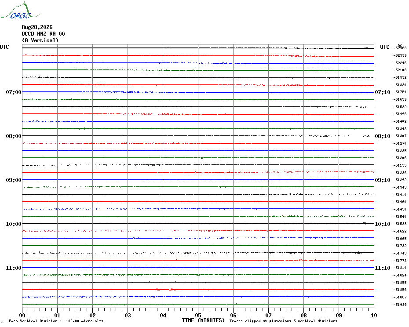Click the DC offset value -51490

[x=400, y=209]
